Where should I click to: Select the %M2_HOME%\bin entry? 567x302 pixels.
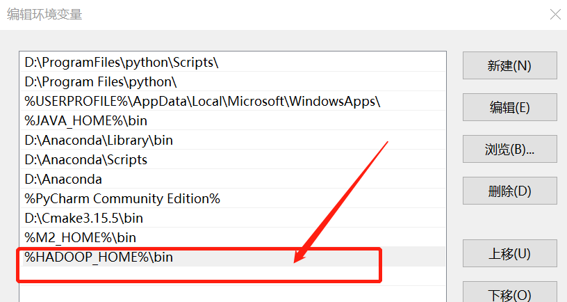pos(81,237)
